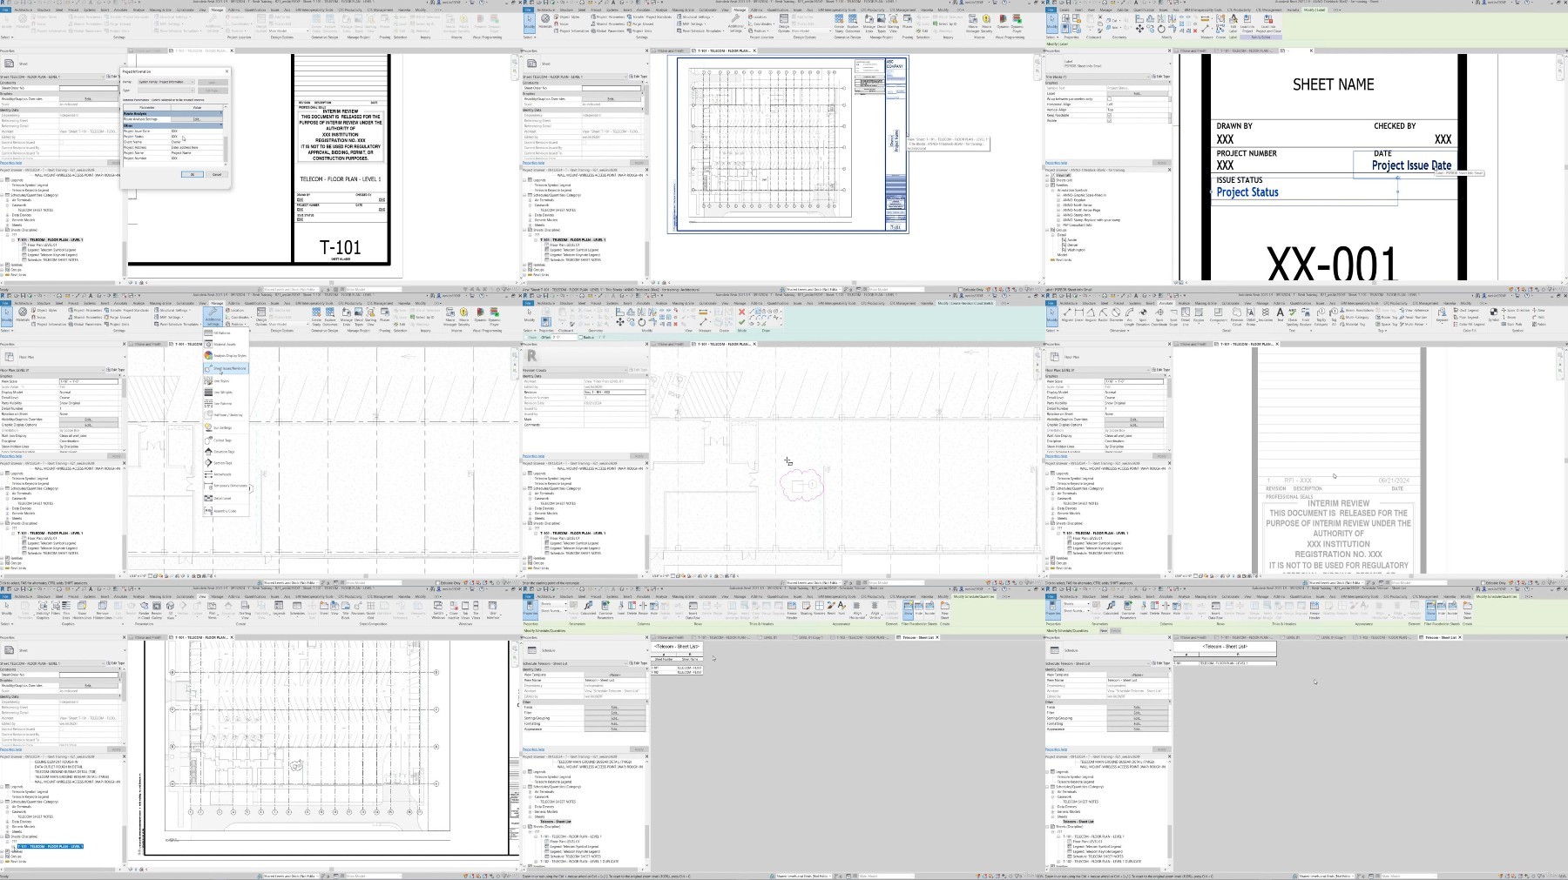The height and width of the screenshot is (880, 1568).
Task: Choose Callout Tags in the Additional Settings menu
Action: click(226, 440)
